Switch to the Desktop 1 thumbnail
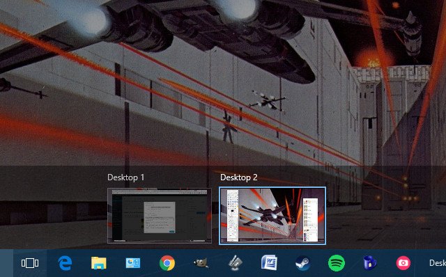This screenshot has width=446, height=277. 160,216
